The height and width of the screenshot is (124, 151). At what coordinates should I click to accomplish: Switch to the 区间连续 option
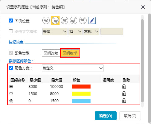coord(51,53)
